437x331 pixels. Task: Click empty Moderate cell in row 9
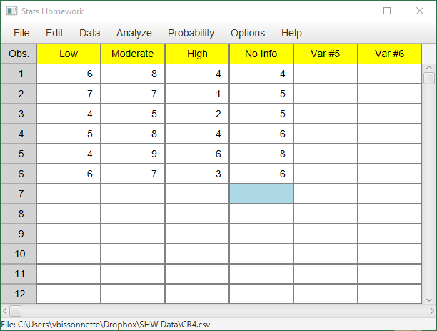[133, 234]
